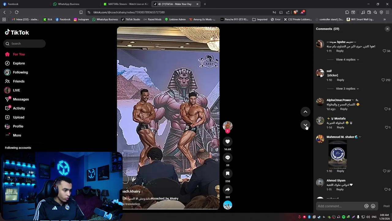This screenshot has width=392, height=221.
Task: Close the TikTok browser tab
Action: pos(197,4)
